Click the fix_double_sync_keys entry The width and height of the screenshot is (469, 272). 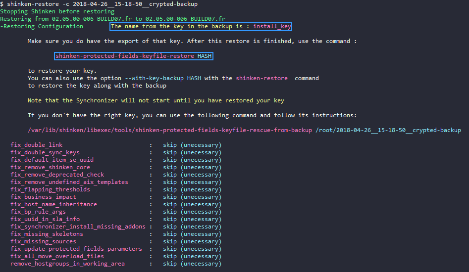(45, 152)
